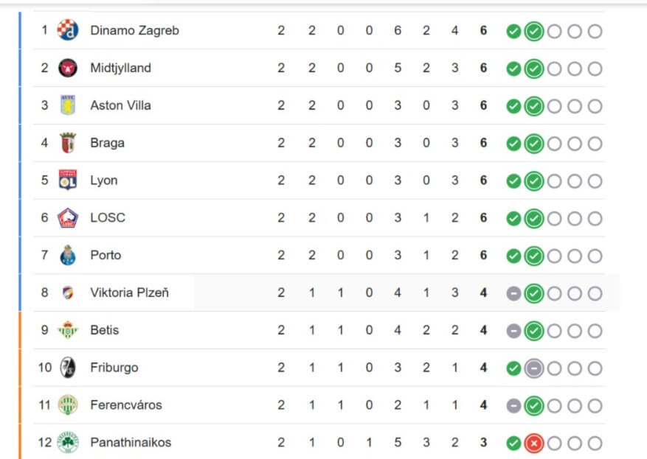The width and height of the screenshot is (647, 459).
Task: Click Viktoria Plzeň gray draw form indicator
Action: tap(513, 293)
